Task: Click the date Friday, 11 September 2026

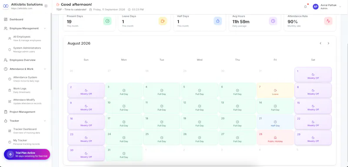Action: tap(109, 10)
